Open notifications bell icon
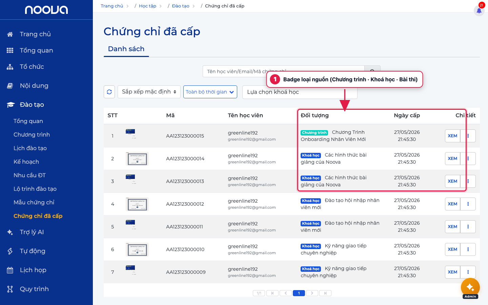The height and width of the screenshot is (305, 488). [x=479, y=11]
